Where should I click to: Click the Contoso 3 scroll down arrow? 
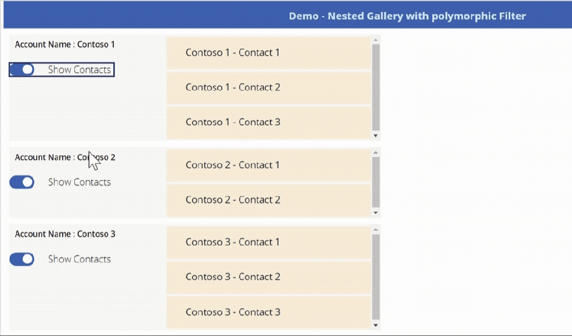(x=375, y=325)
